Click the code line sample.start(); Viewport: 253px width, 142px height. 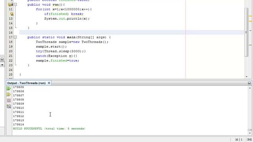pyautogui.click(x=51, y=47)
